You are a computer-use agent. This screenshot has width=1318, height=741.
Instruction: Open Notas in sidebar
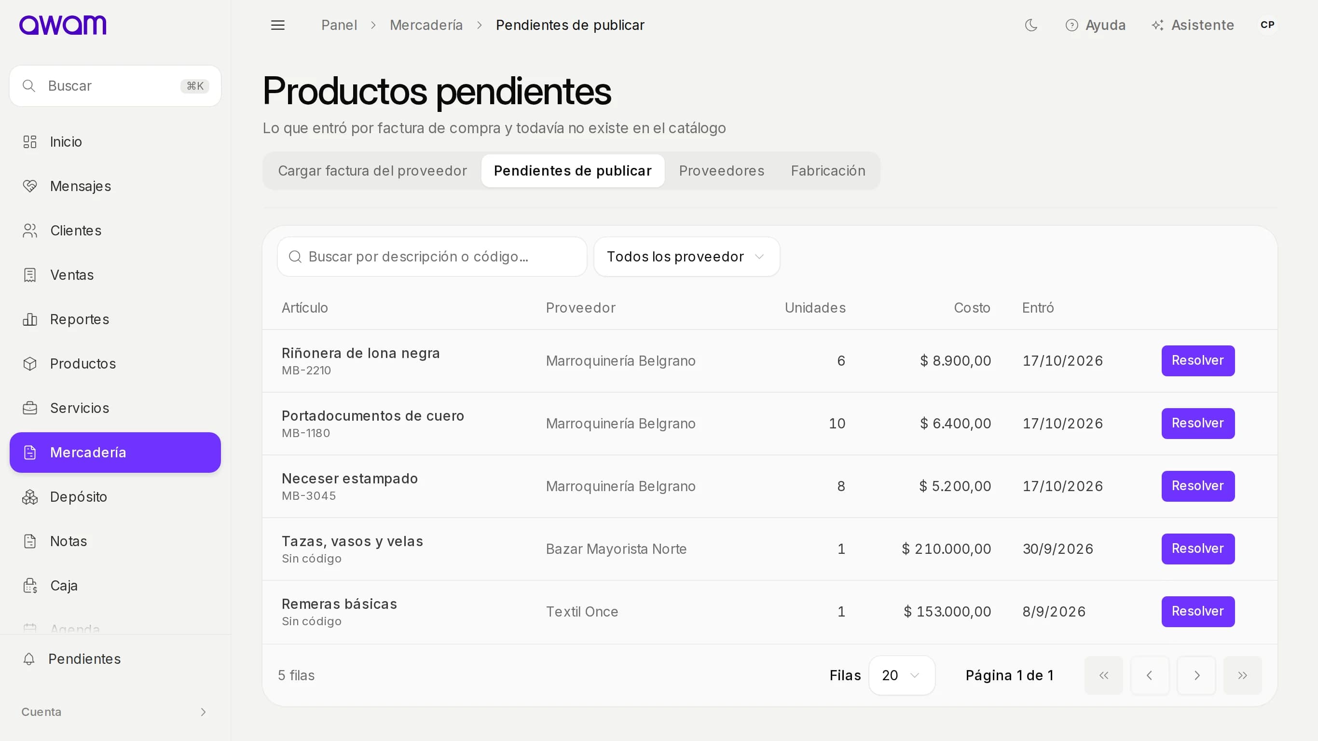[115, 541]
